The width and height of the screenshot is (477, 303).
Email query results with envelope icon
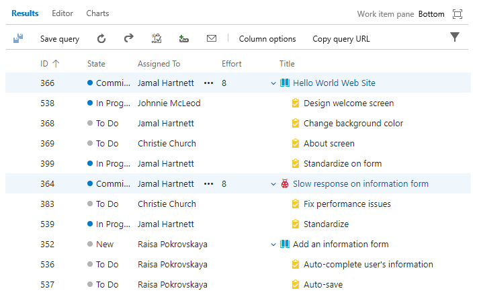click(x=212, y=39)
